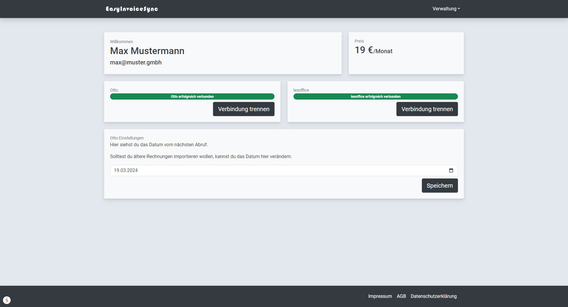Open the AGB footer link
Image resolution: width=568 pixels, height=307 pixels.
[x=401, y=296]
